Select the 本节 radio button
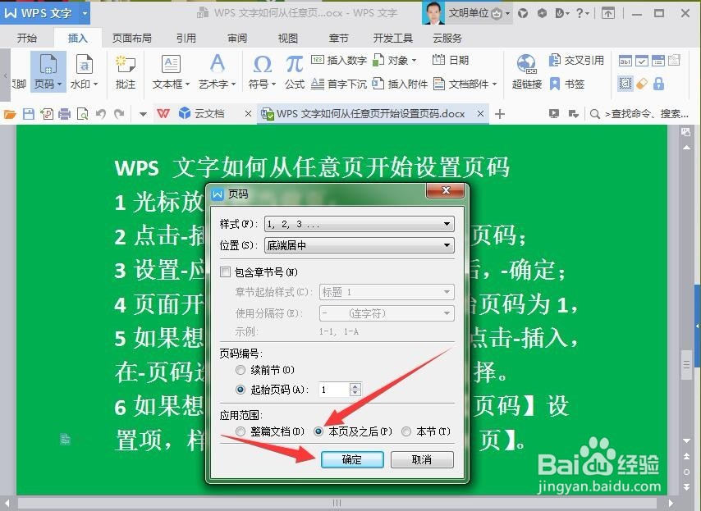 coord(406,431)
